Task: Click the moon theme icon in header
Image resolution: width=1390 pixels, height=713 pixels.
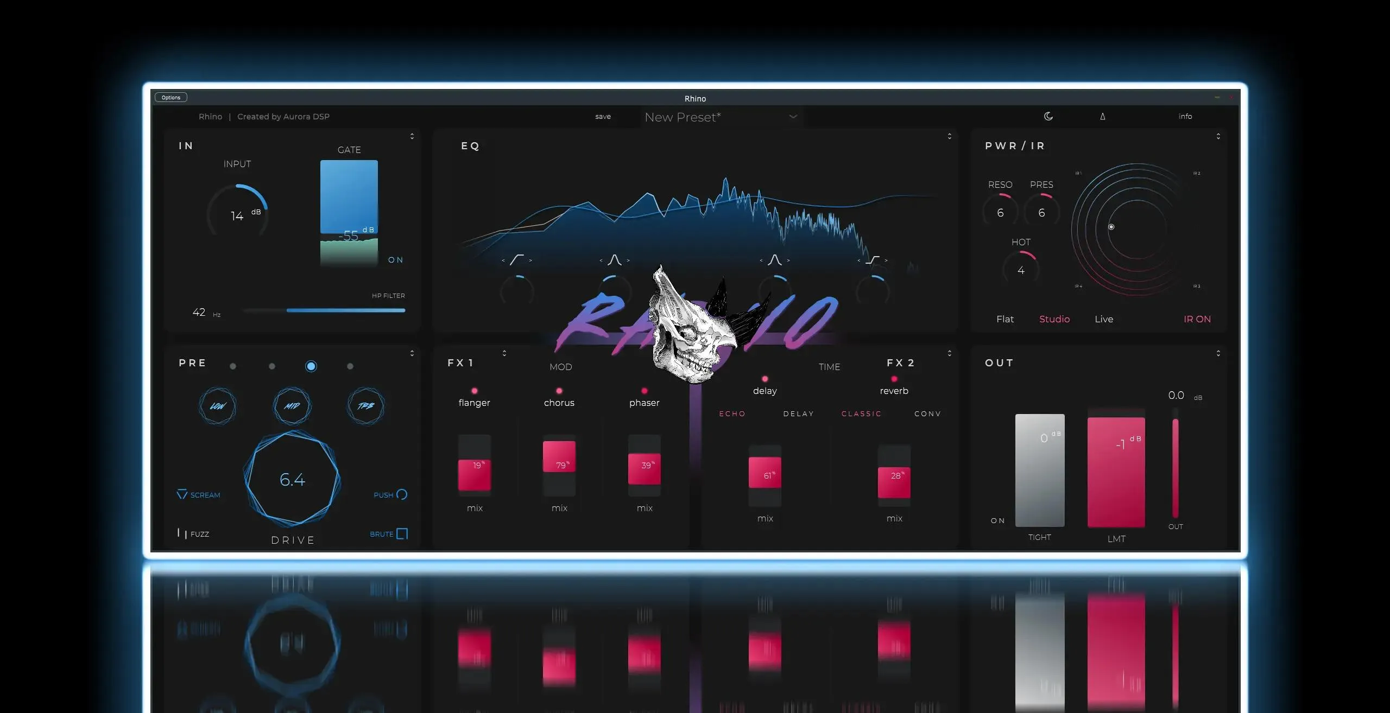Action: [x=1048, y=116]
